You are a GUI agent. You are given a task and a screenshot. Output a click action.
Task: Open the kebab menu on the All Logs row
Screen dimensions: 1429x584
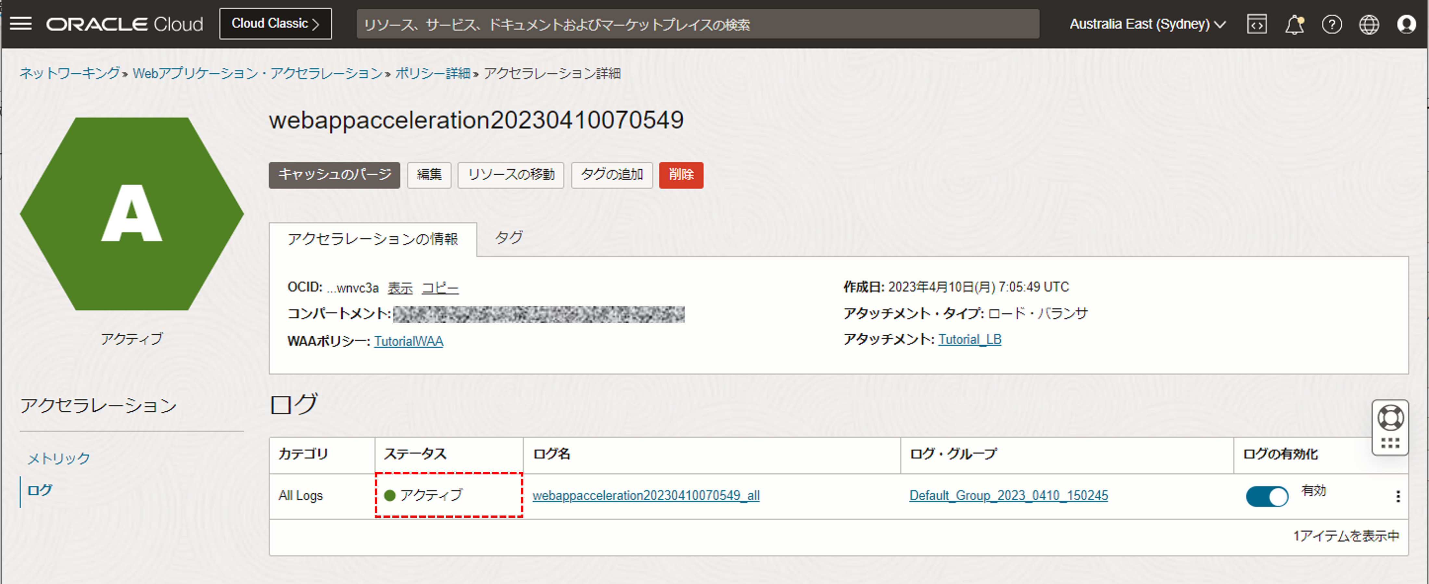[1398, 496]
